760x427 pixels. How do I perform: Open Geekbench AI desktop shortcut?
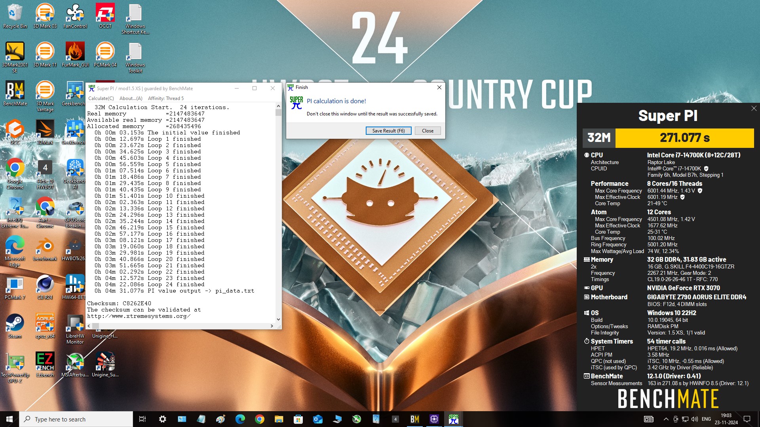tap(75, 174)
